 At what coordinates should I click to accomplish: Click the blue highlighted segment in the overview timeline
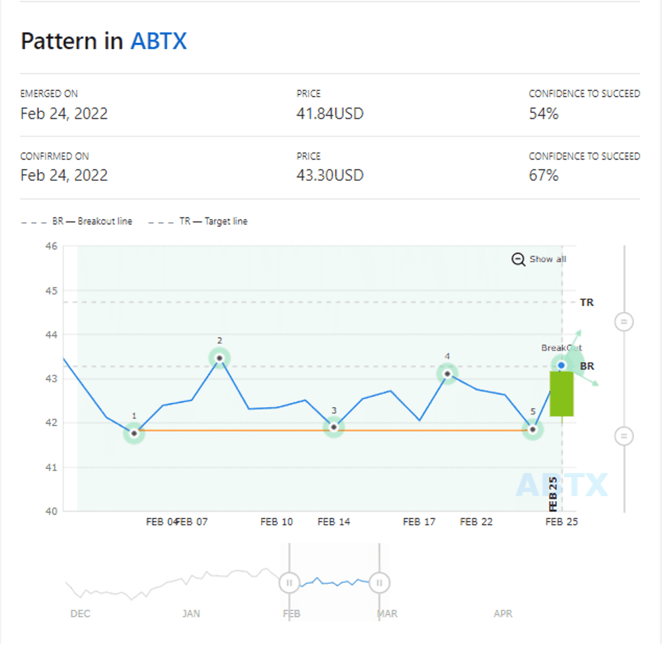point(334,582)
